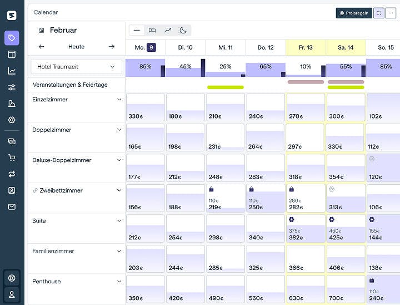The image size is (400, 305).
Task: Select the Sa. 14 day column header
Action: coord(346,47)
